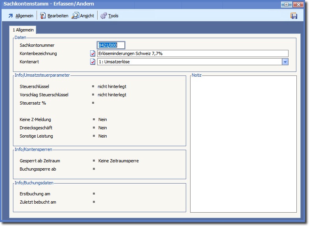Click the save disk icon at top right
Image resolution: width=309 pixels, height=226 pixels.
coord(294,16)
